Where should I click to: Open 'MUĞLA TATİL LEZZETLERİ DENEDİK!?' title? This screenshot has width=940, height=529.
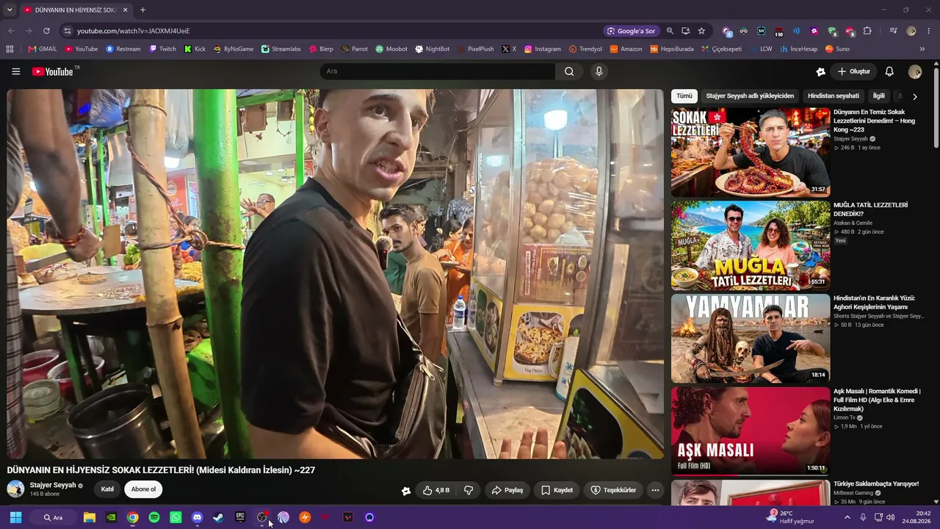point(871,209)
